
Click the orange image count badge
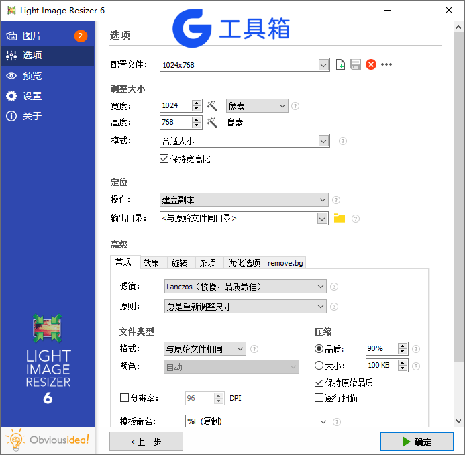click(x=81, y=36)
